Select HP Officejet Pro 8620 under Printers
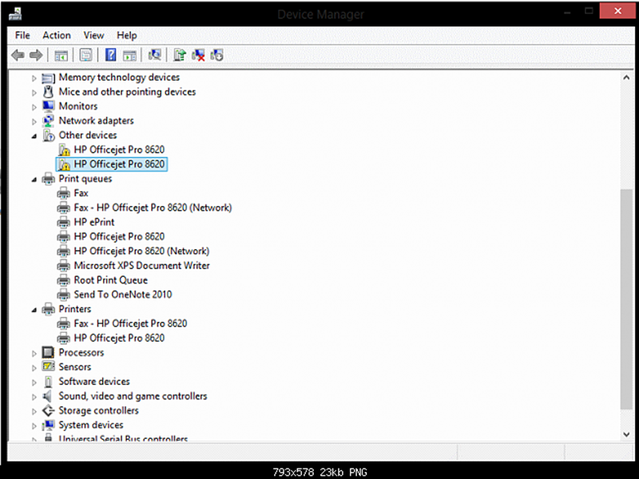This screenshot has height=479, width=639. [x=119, y=338]
